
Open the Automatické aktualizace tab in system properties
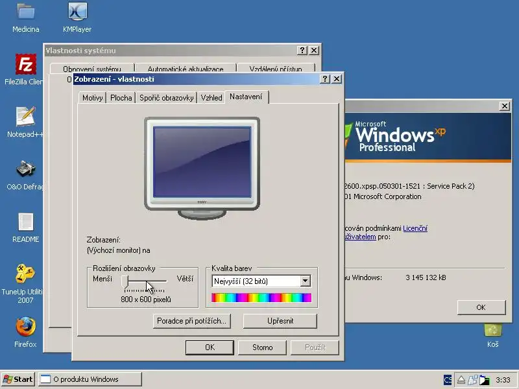(x=186, y=69)
